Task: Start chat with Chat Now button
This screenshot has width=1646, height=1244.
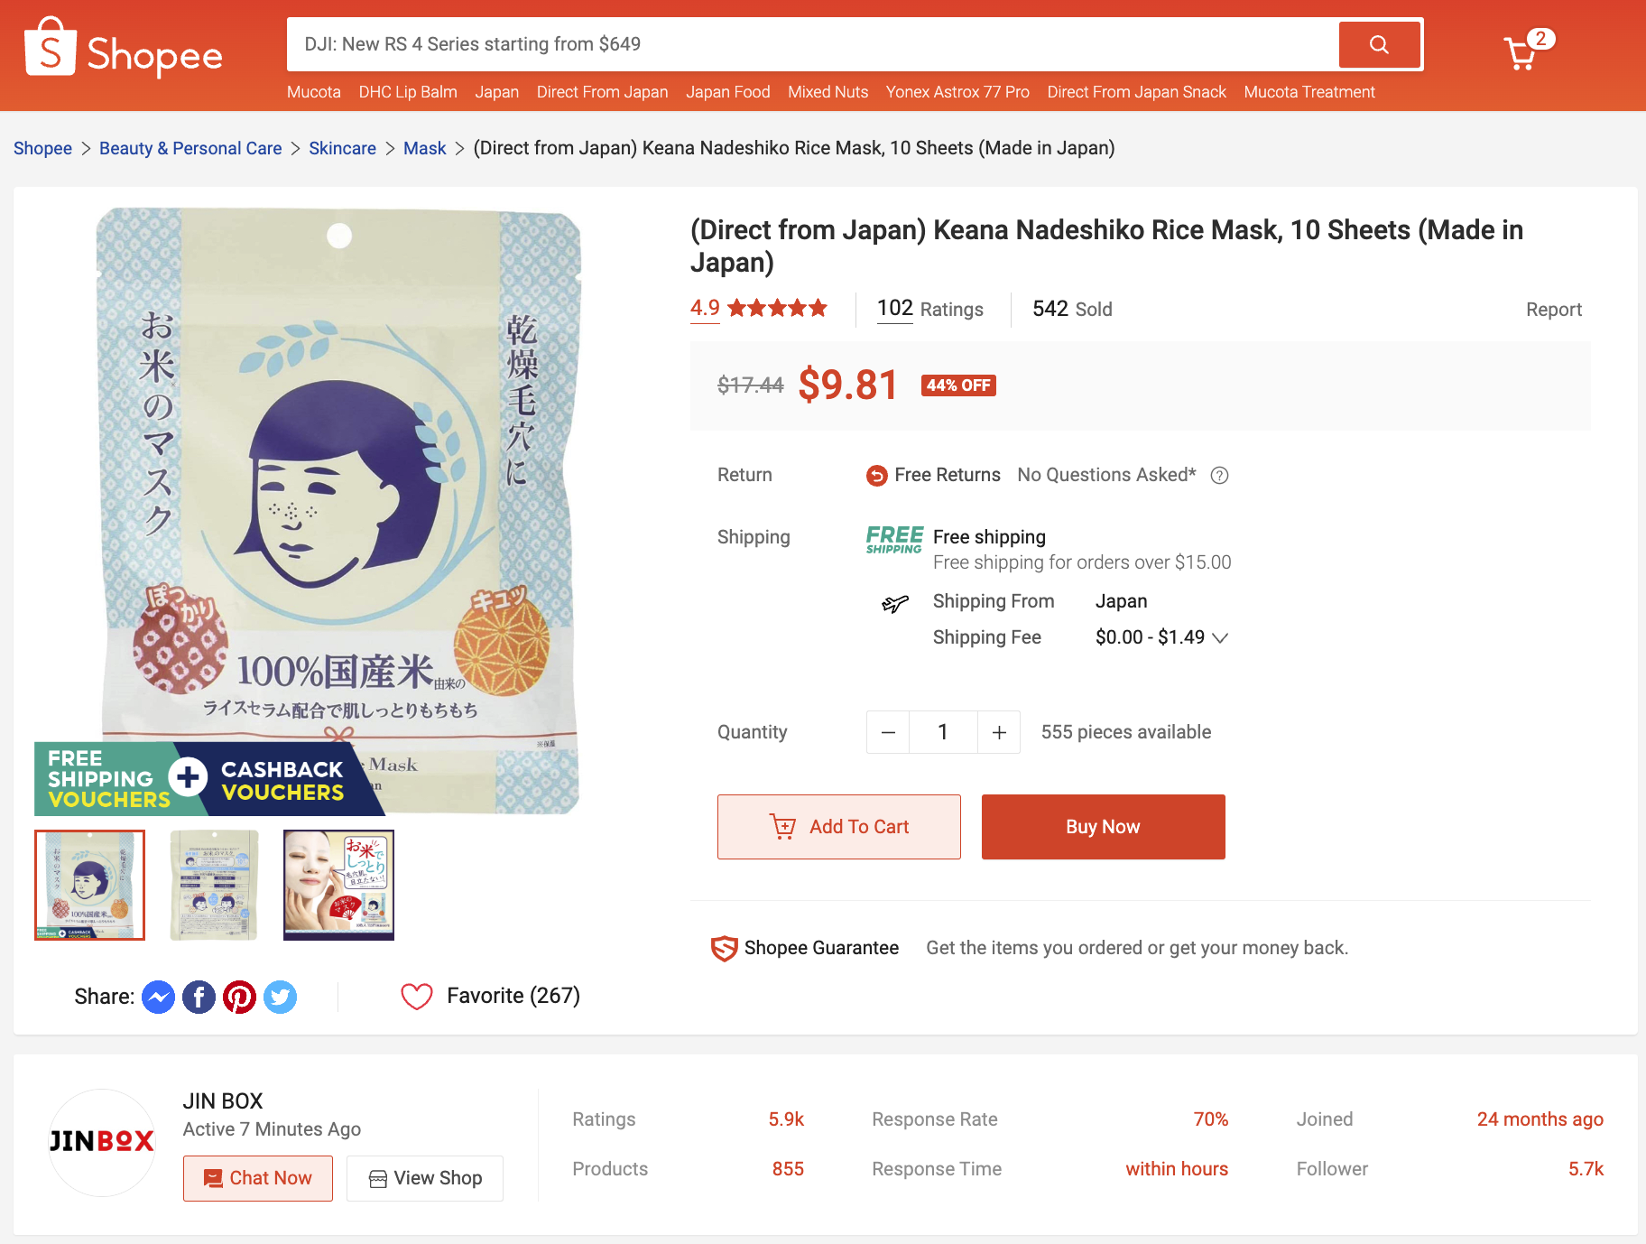Action: click(x=258, y=1178)
